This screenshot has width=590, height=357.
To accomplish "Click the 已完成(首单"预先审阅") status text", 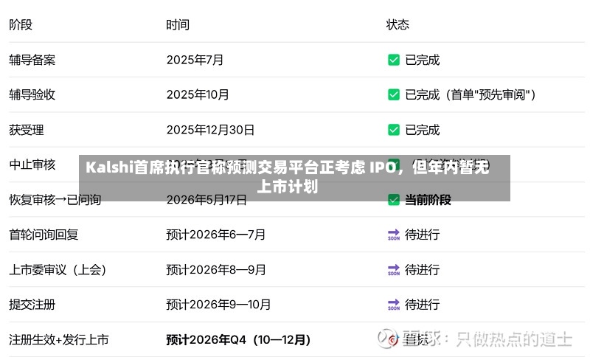I will 471,95.
